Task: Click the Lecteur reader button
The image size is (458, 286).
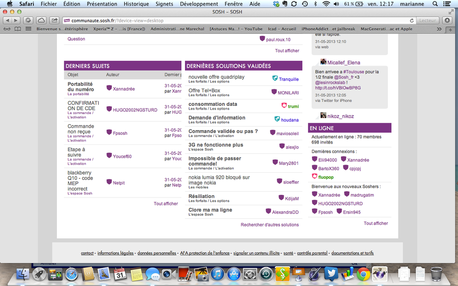Action: tap(428, 21)
